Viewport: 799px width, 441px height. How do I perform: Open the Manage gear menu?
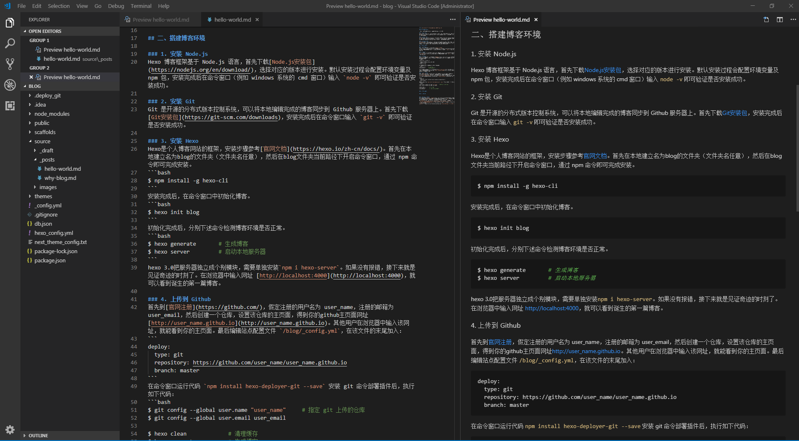(10, 429)
